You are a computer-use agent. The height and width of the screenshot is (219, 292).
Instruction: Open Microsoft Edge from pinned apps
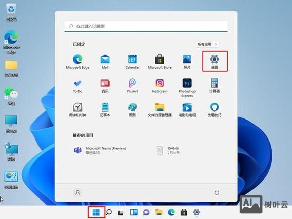point(77,62)
